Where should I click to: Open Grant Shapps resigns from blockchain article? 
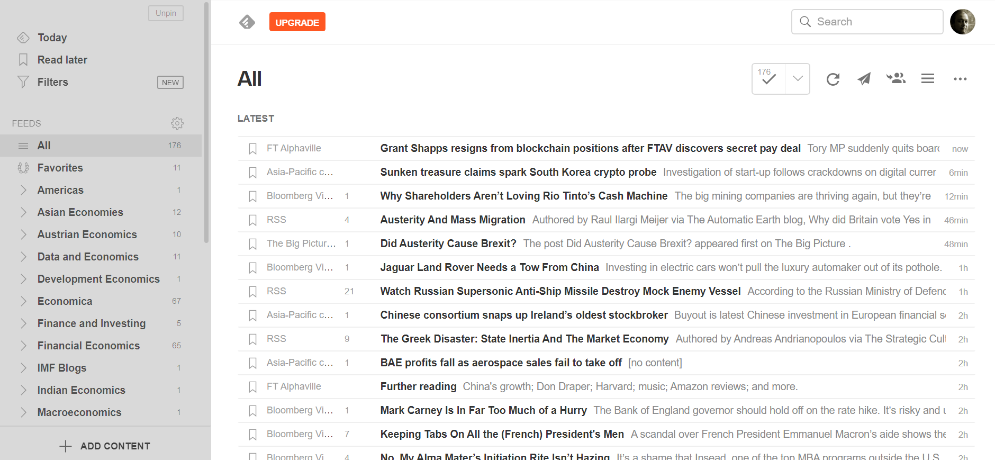(590, 148)
